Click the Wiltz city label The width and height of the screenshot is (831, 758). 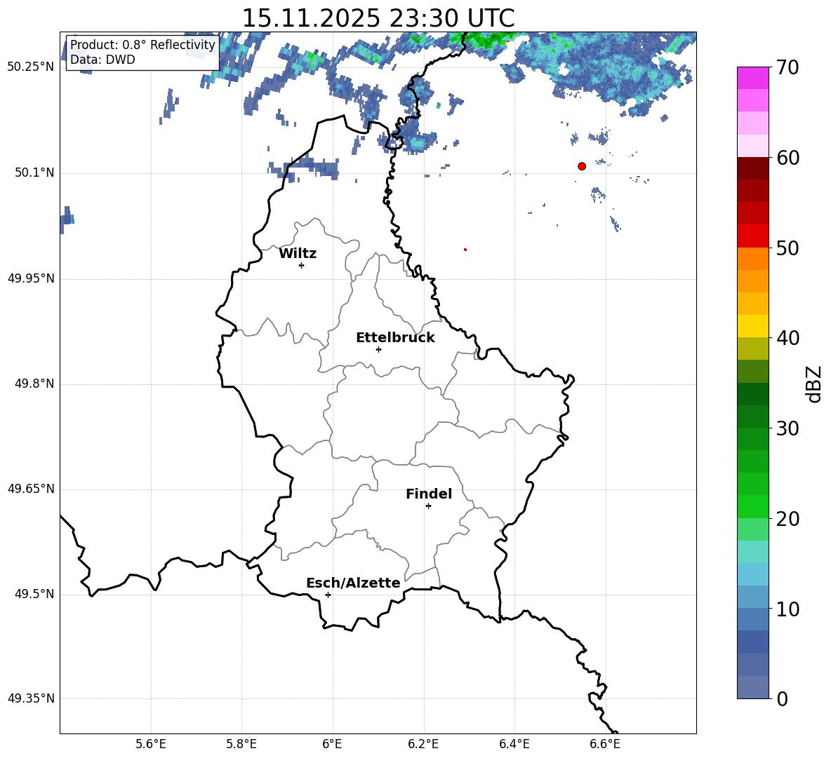tap(298, 254)
